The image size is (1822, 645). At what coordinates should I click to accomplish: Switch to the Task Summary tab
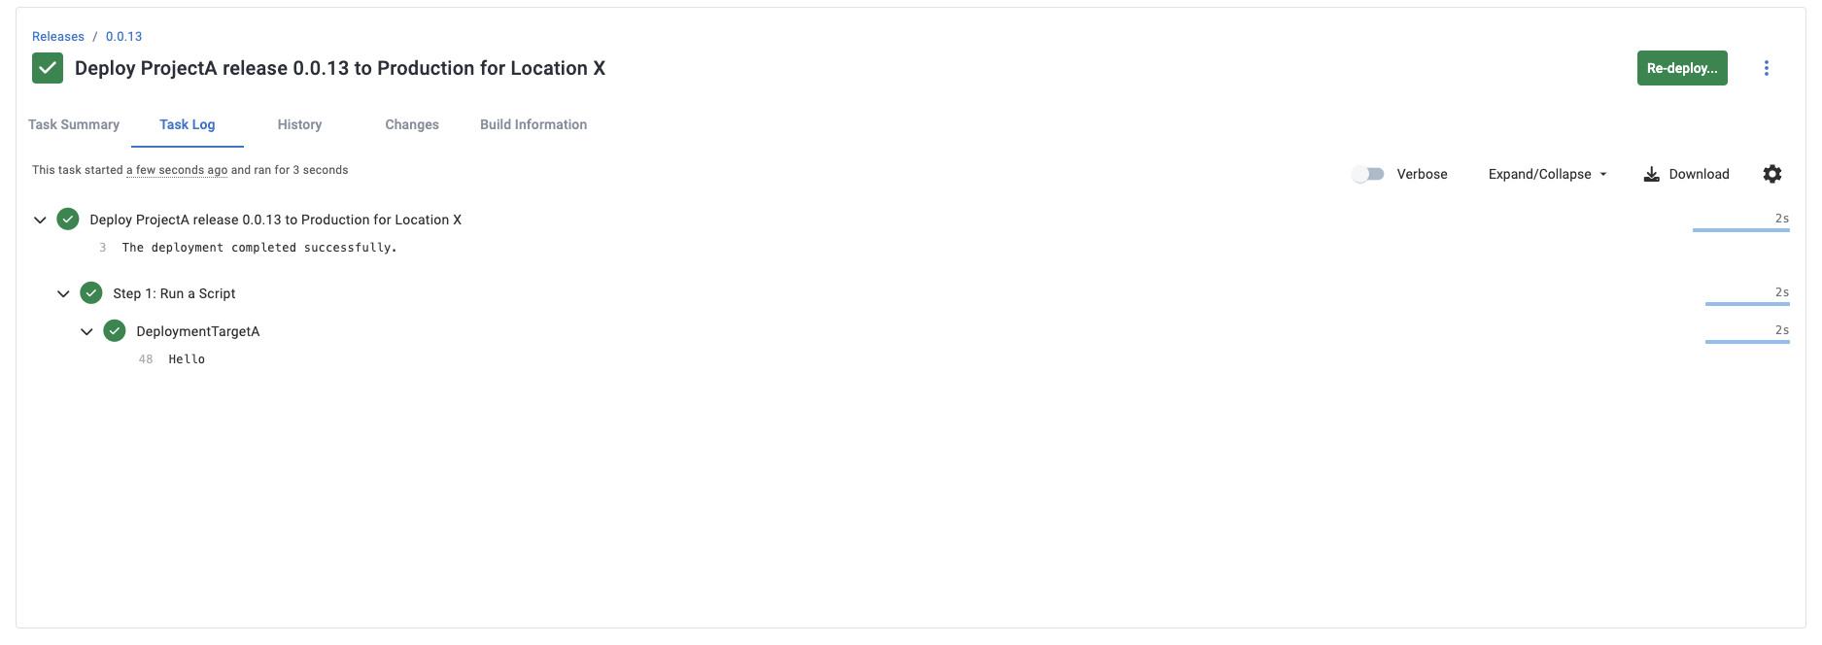pyautogui.click(x=74, y=124)
